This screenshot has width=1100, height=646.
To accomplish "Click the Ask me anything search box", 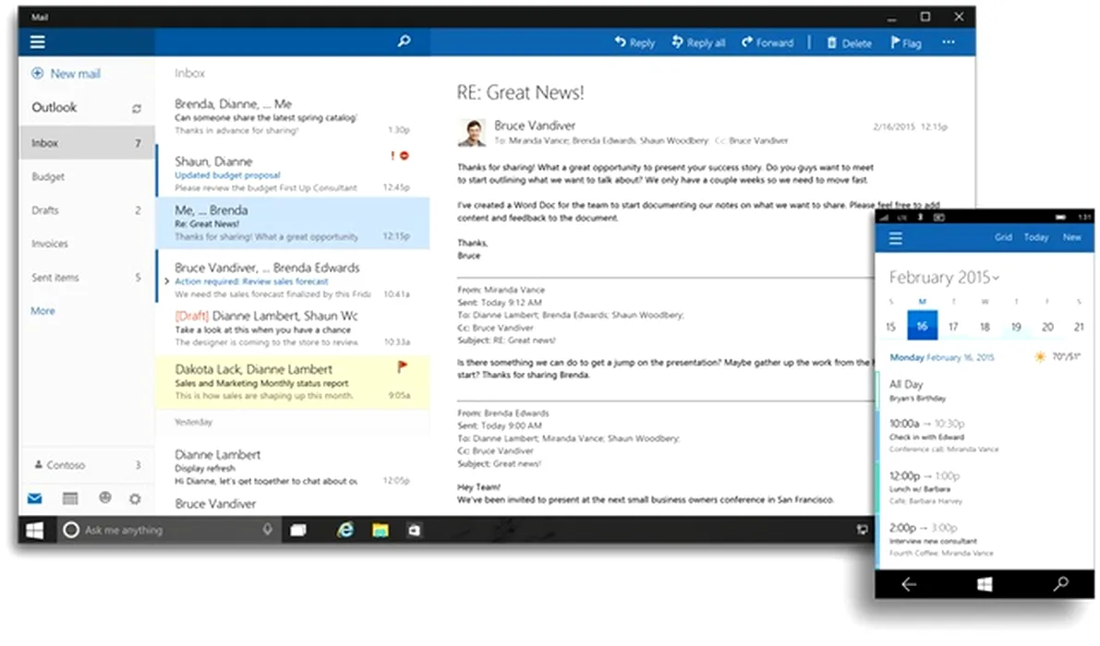I will click(168, 531).
